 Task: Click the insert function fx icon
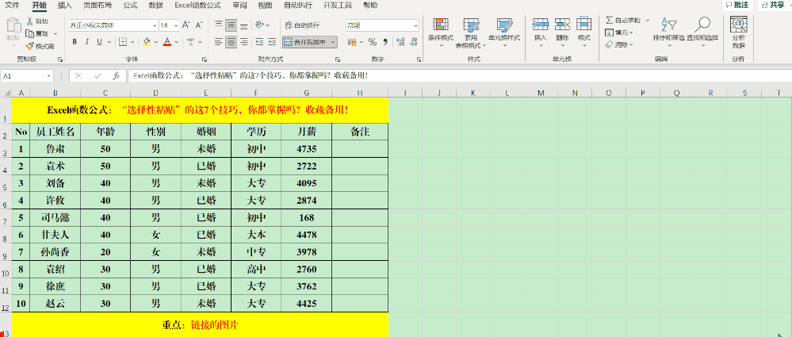tap(116, 76)
